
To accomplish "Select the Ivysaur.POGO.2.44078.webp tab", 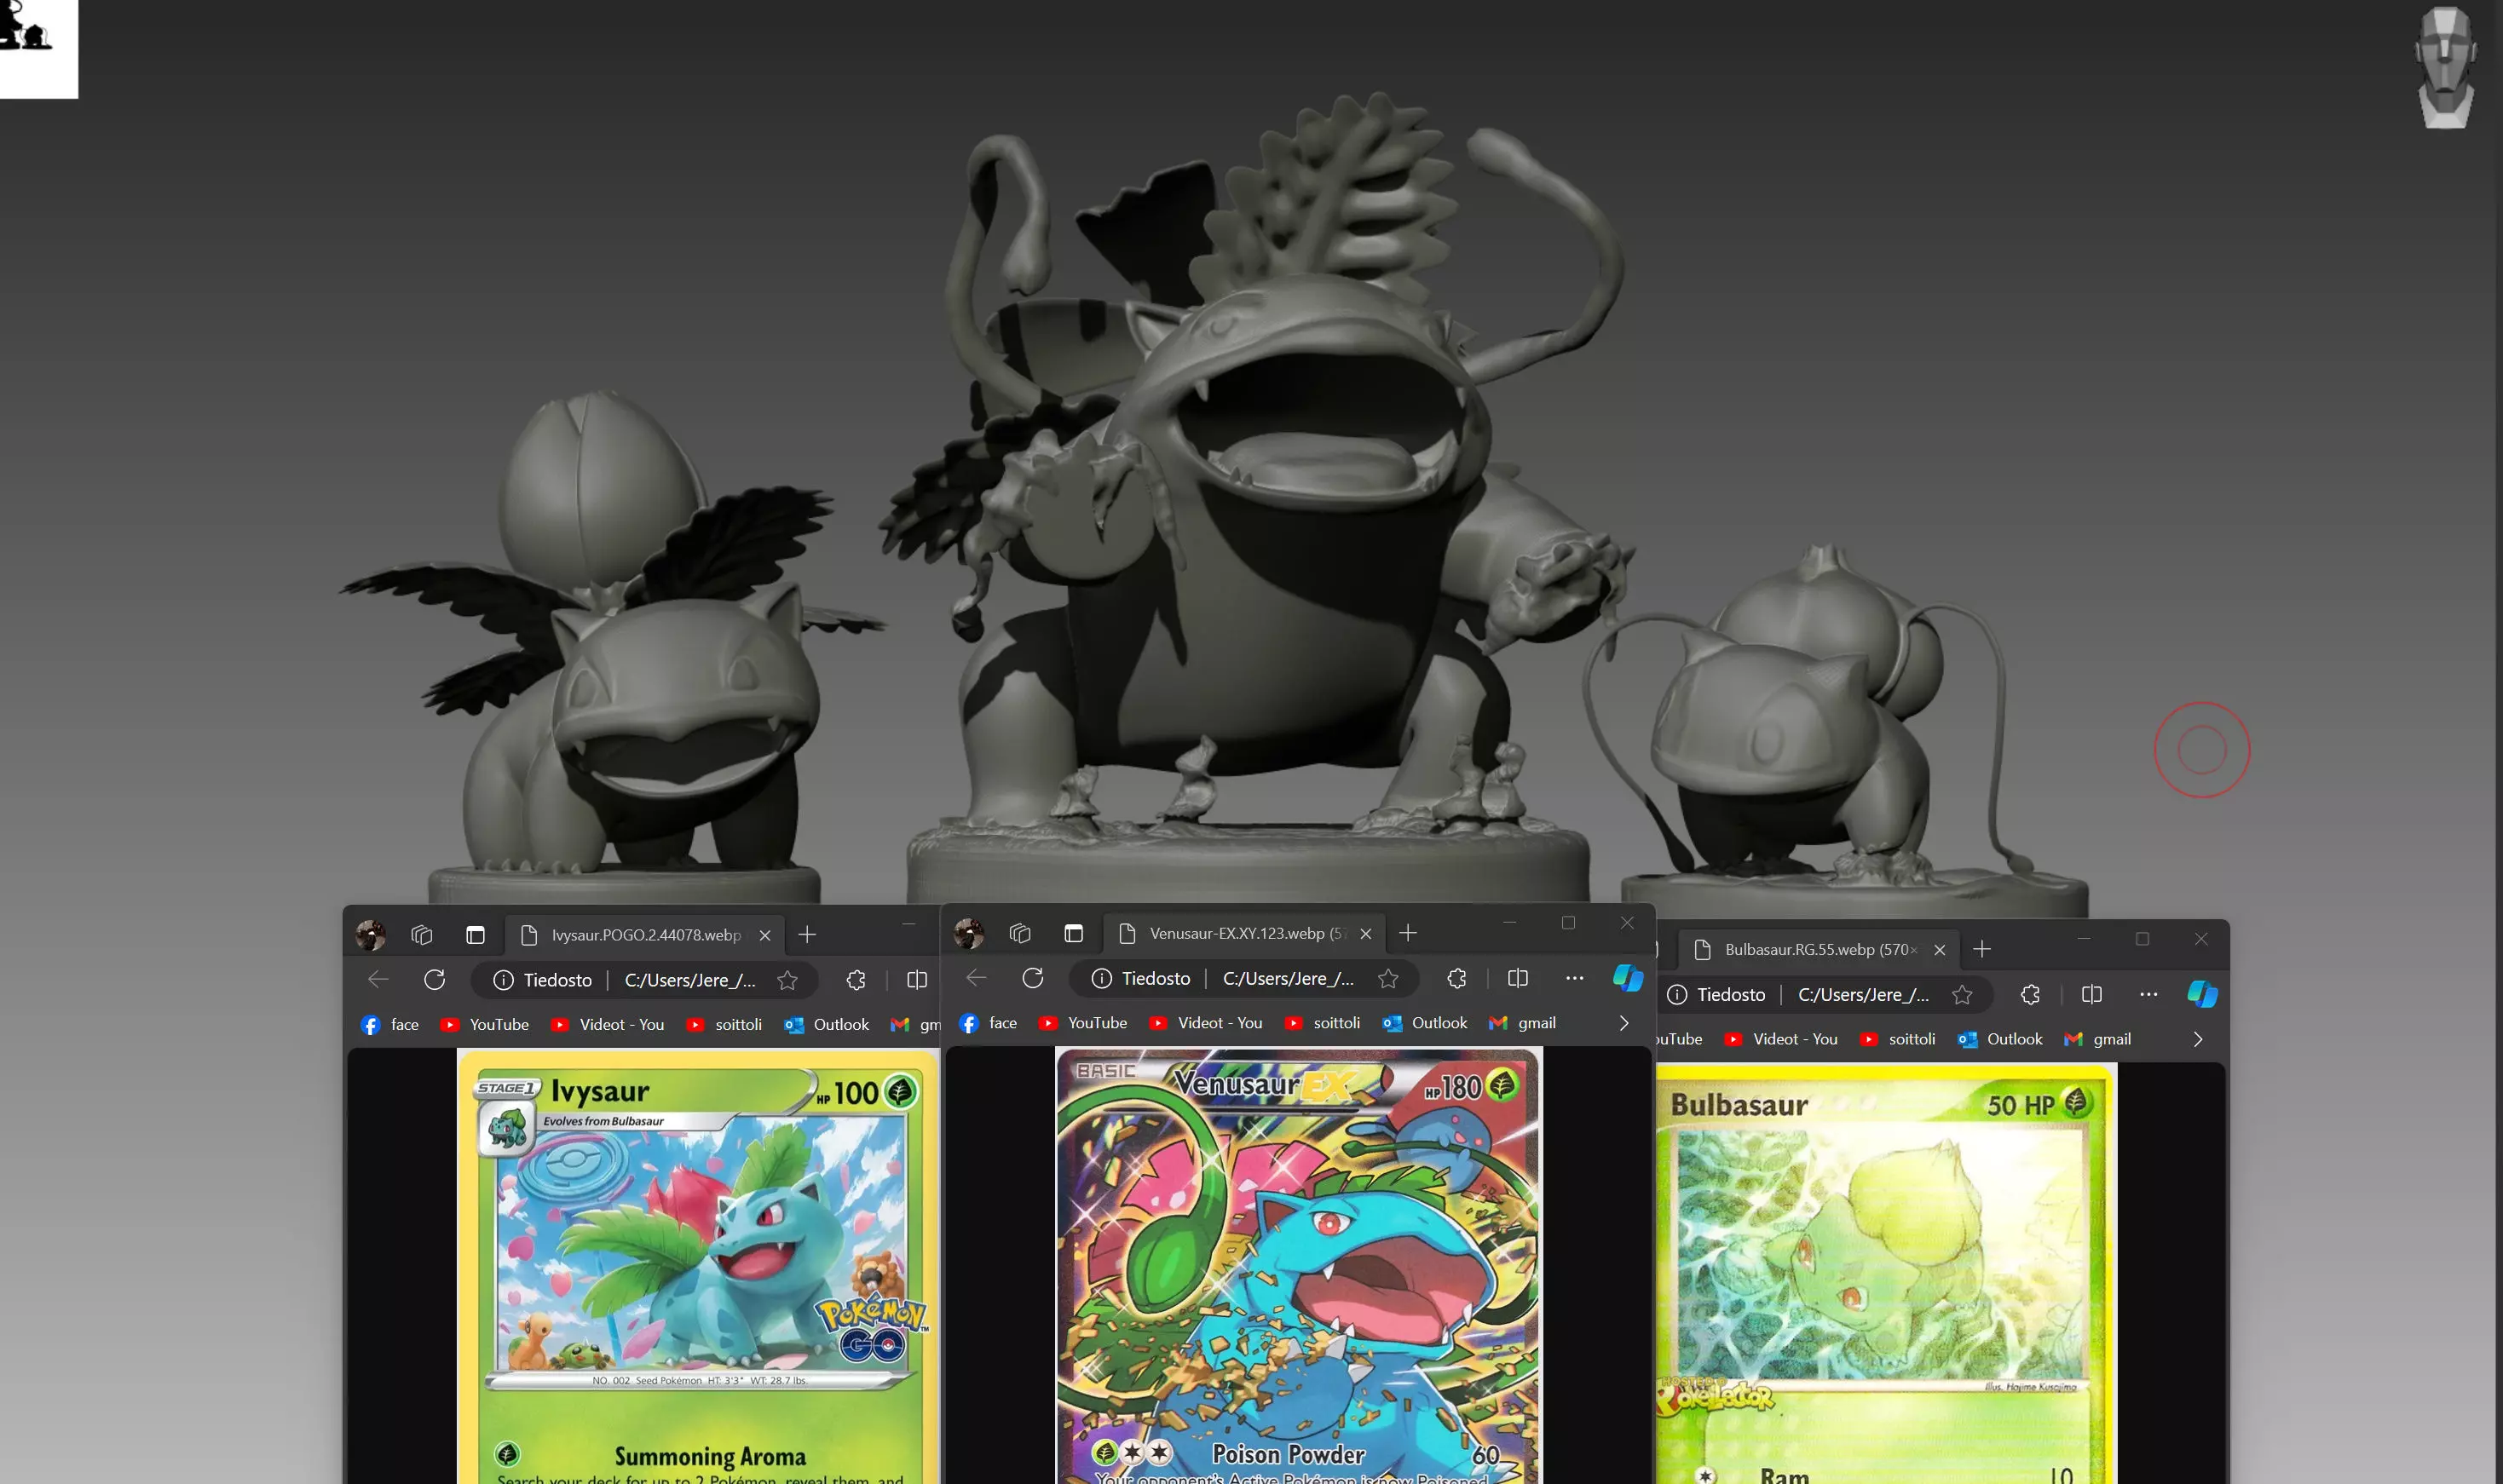I will pyautogui.click(x=645, y=935).
